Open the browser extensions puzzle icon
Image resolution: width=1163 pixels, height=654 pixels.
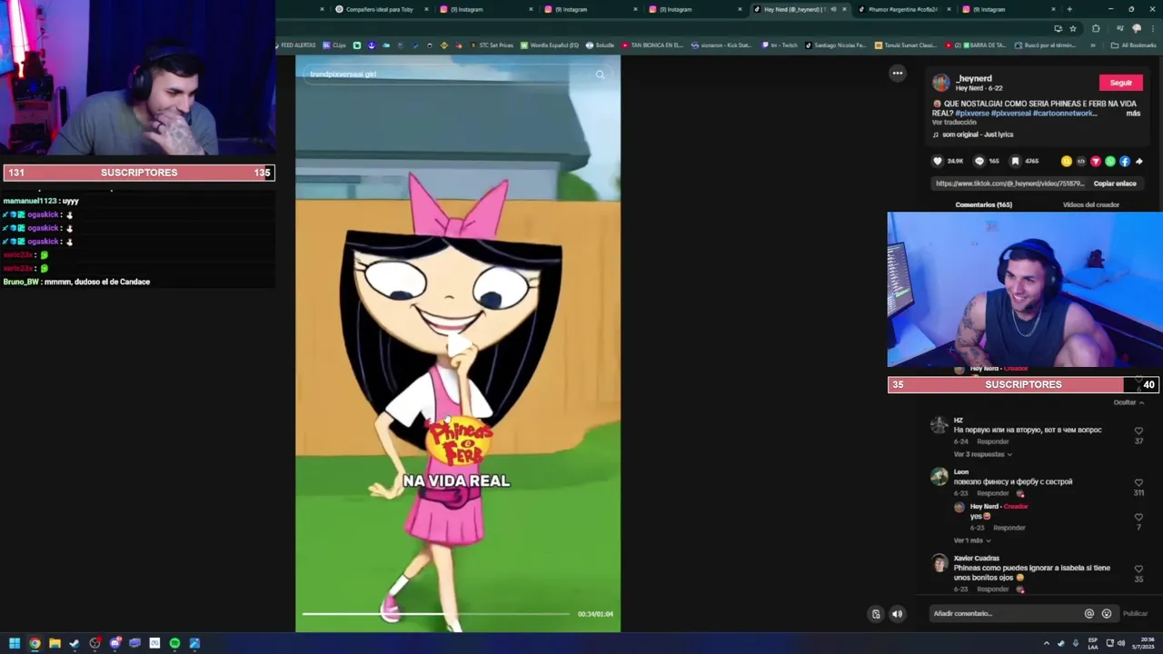(1096, 28)
